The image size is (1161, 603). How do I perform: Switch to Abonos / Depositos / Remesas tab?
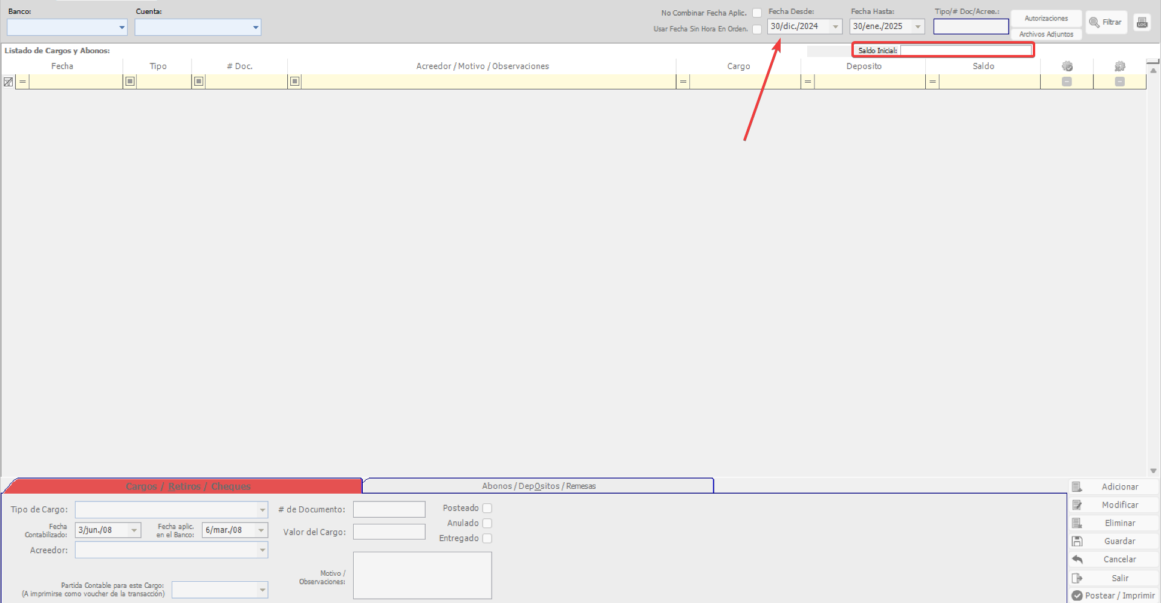pyautogui.click(x=538, y=486)
